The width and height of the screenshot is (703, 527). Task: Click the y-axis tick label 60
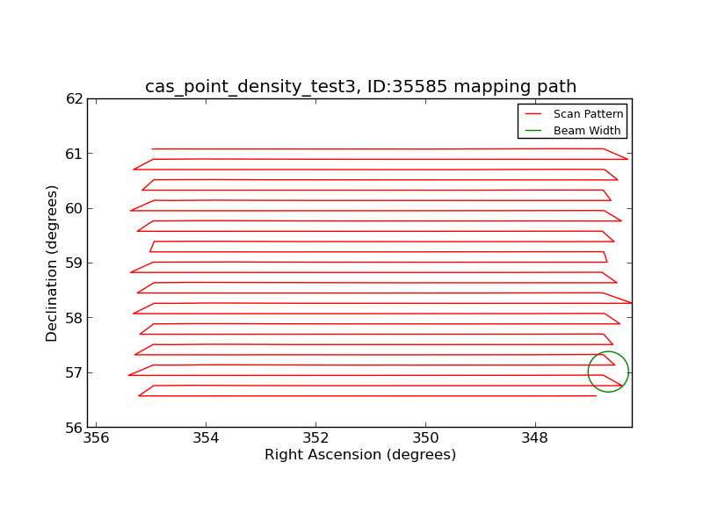[x=75, y=209]
